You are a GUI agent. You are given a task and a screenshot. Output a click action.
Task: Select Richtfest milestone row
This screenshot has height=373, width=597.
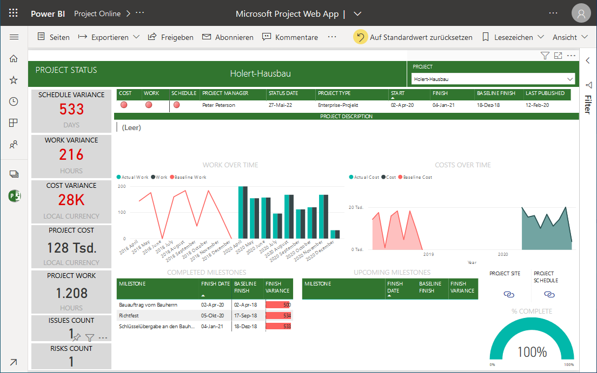pos(205,315)
